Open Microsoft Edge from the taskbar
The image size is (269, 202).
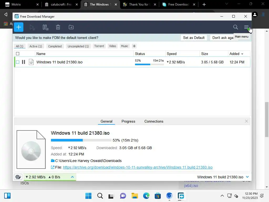146,196
